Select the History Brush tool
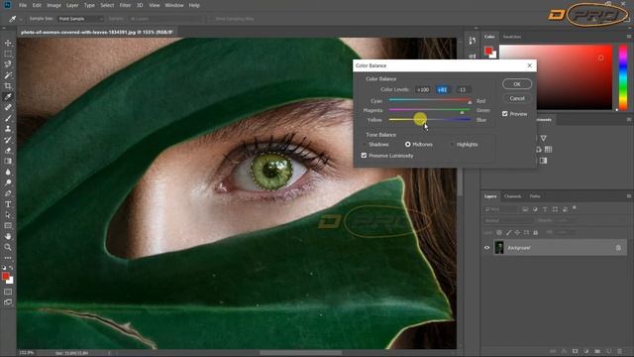Screen dimensions: 634x357 pyautogui.click(x=8, y=140)
